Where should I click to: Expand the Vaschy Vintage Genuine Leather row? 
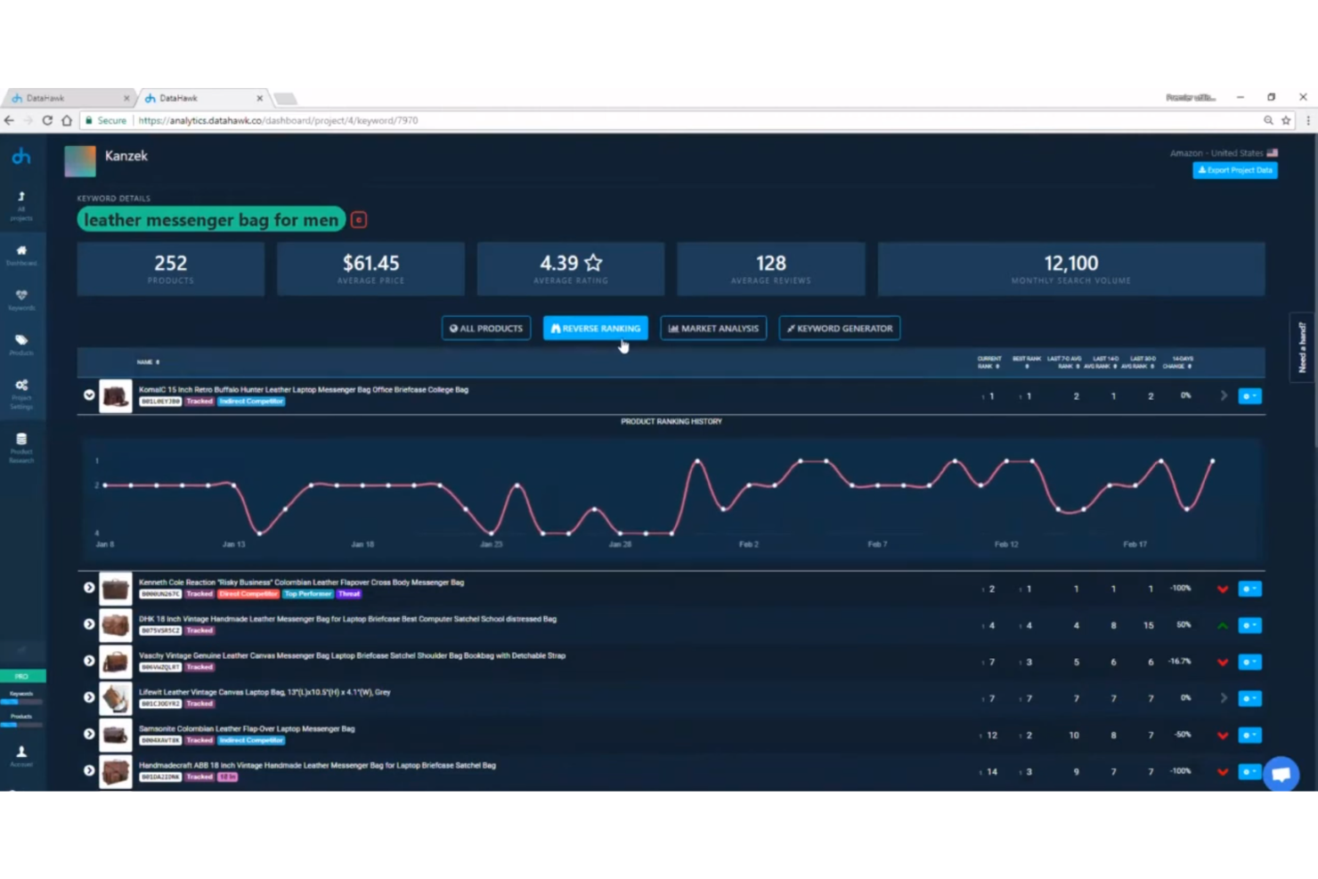coord(89,661)
